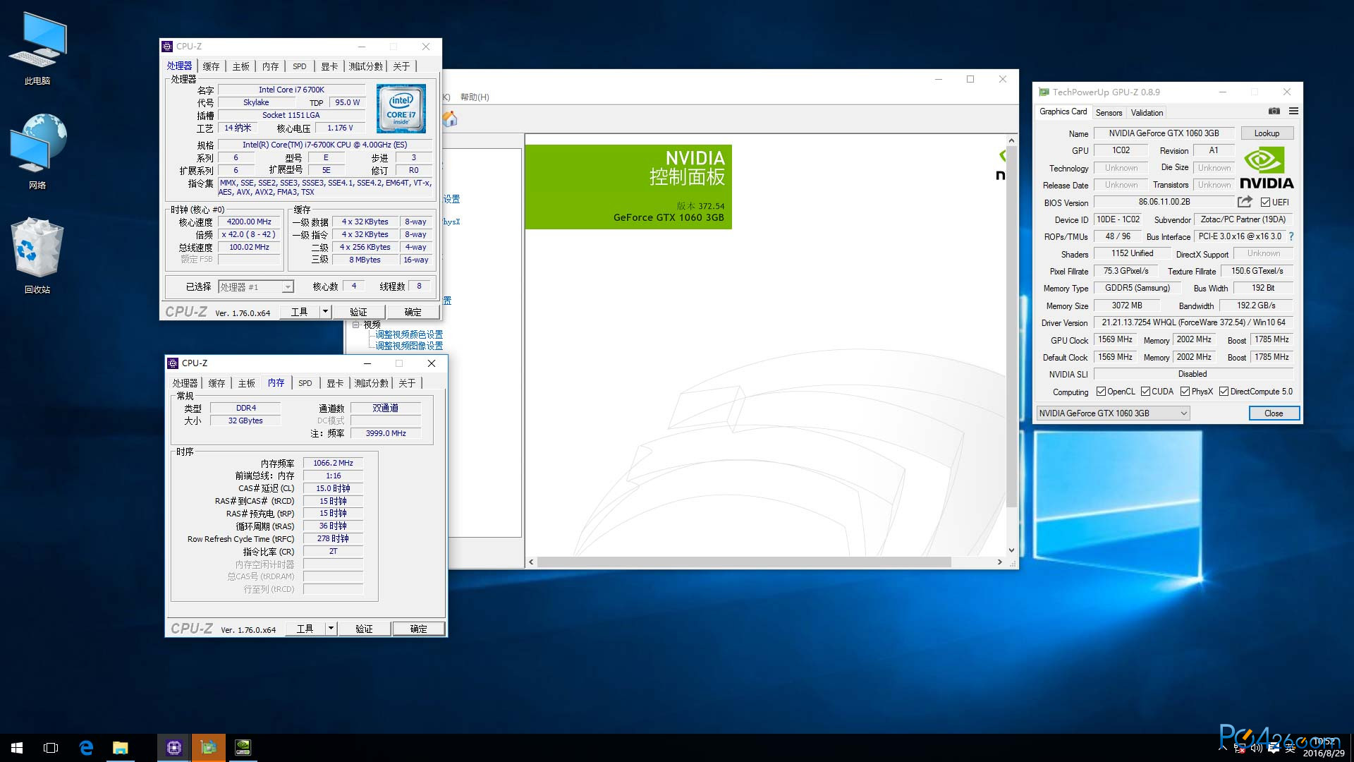Expand the upper CPU-Z tools dropdown arrow
Viewport: 1354px width, 762px height.
coord(325,312)
